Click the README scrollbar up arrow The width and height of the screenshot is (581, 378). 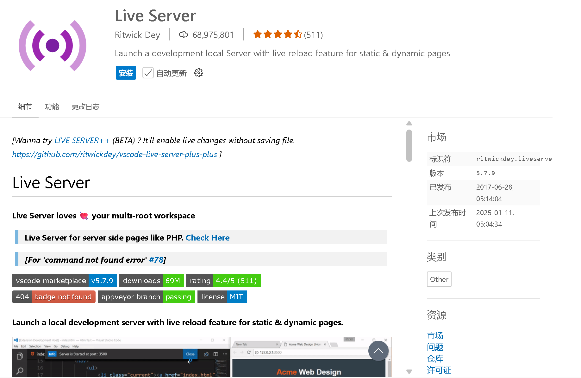coord(409,123)
